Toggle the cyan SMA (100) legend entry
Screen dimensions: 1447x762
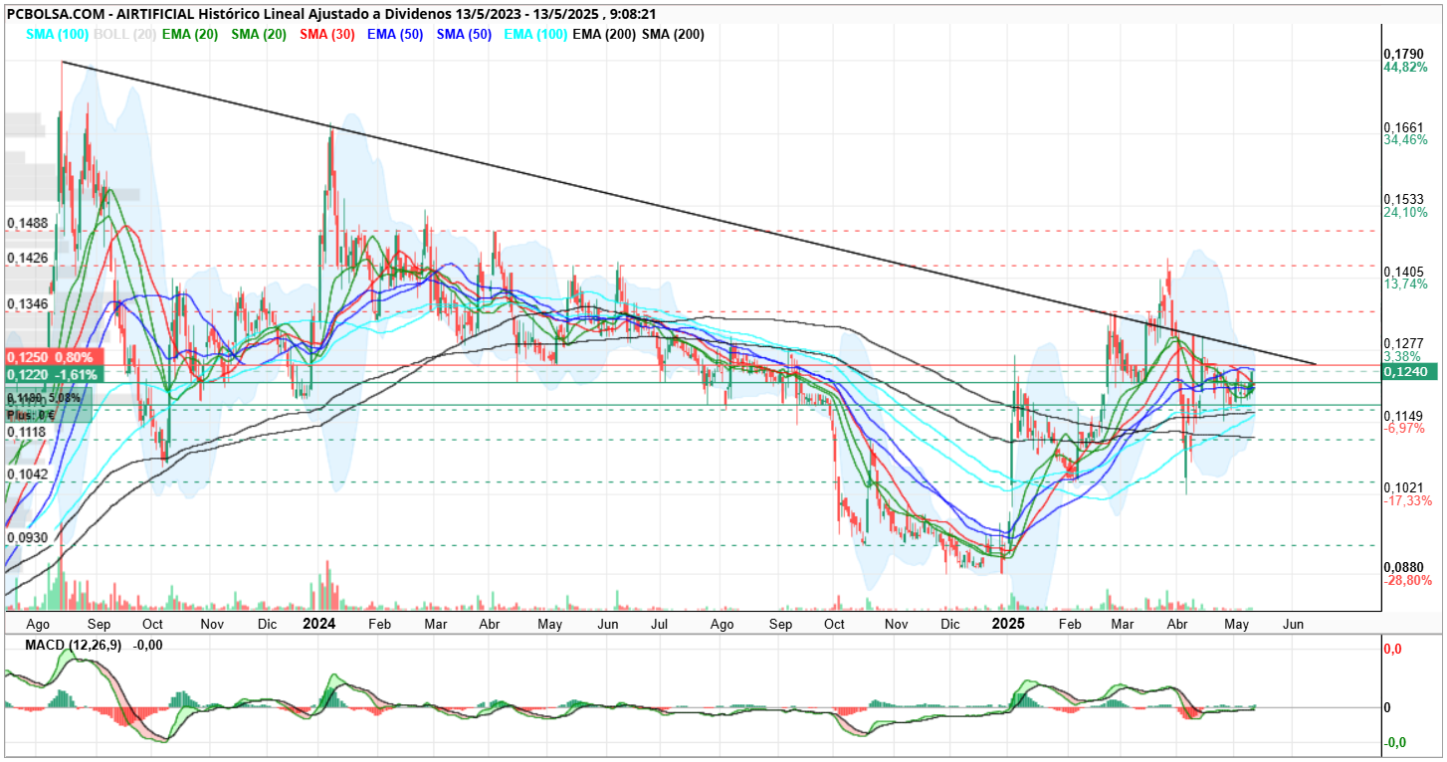pos(57,34)
